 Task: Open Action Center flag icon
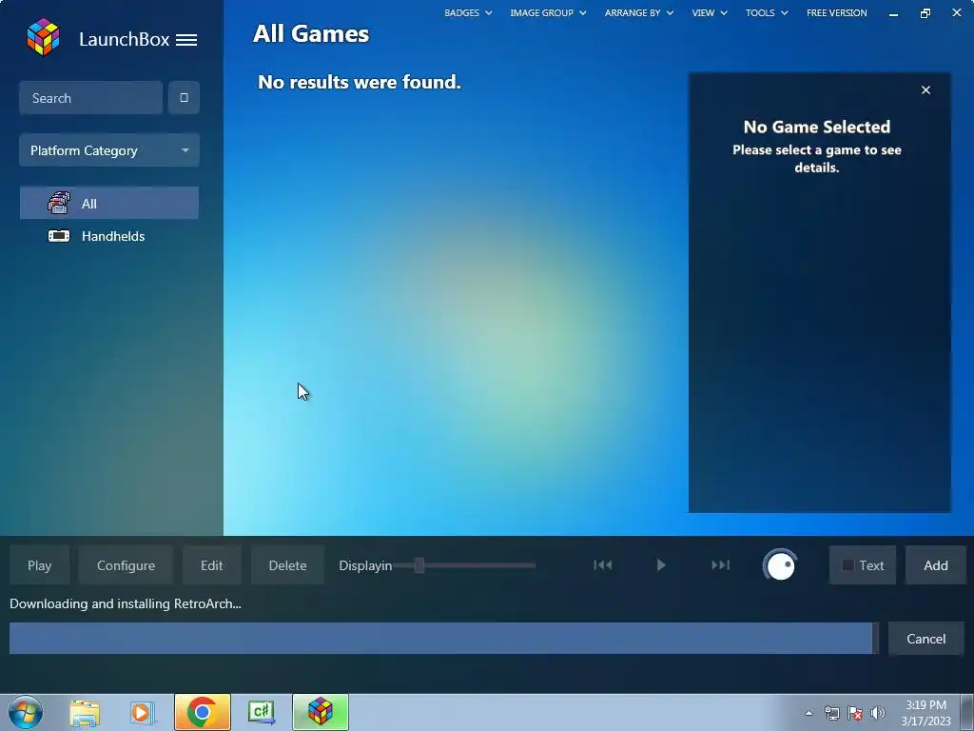(x=855, y=713)
